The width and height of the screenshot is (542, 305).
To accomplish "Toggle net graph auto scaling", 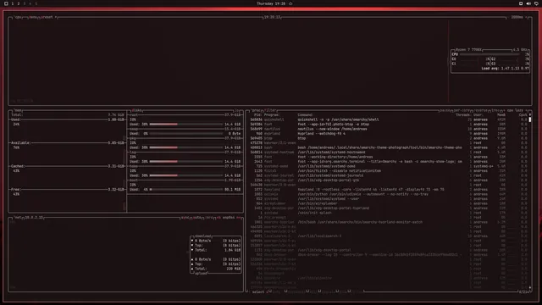I will pos(197,218).
